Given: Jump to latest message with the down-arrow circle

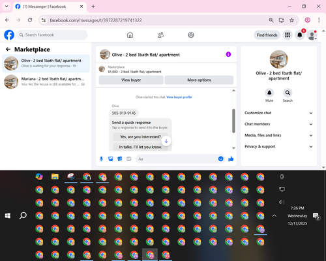Looking at the screenshot, I should coord(166,141).
